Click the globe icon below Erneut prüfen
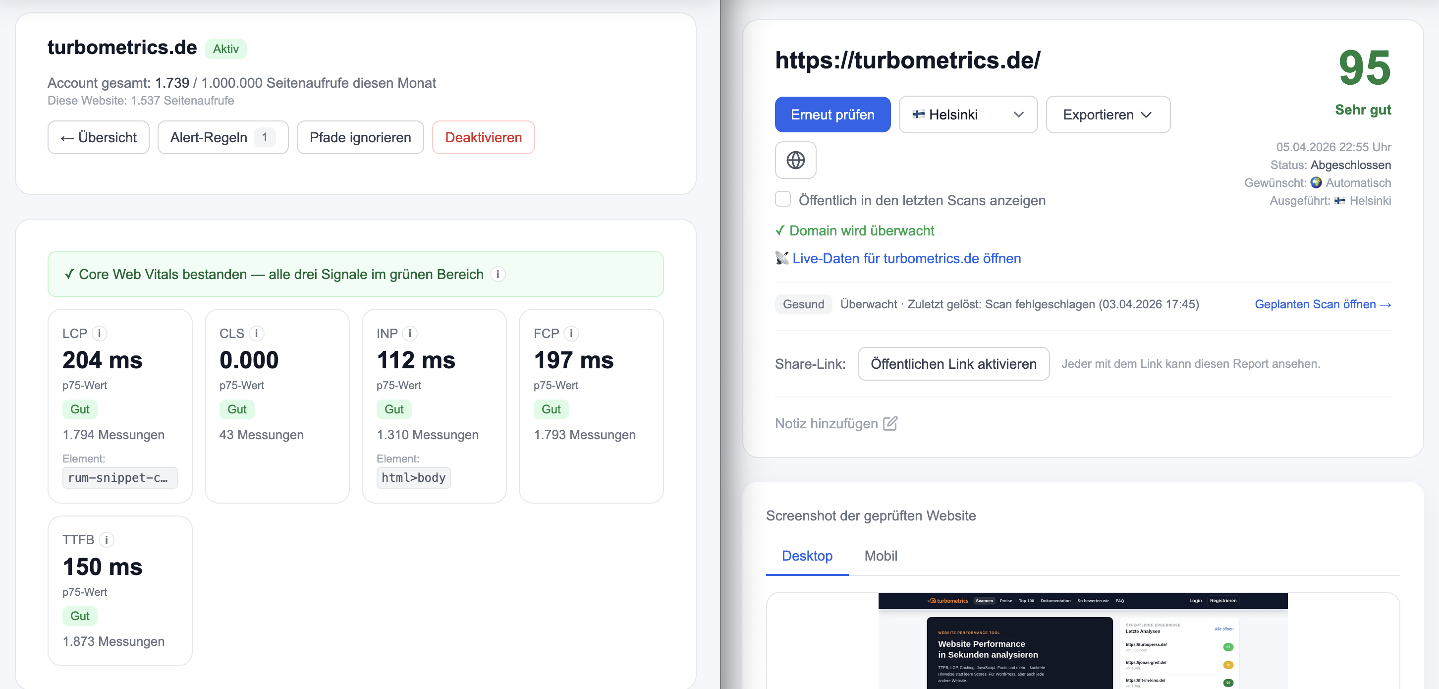The width and height of the screenshot is (1439, 689). [795, 161]
